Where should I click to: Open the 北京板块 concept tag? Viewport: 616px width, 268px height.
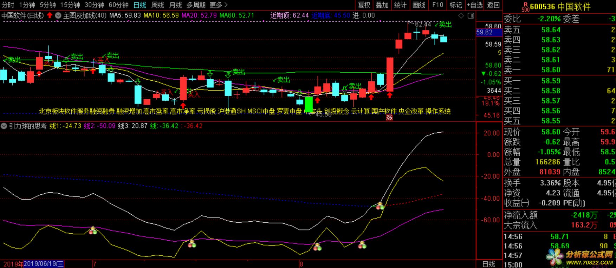[x=51, y=112]
